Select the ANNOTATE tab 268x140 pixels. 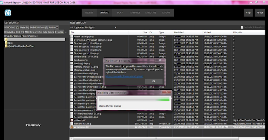(x=150, y=13)
